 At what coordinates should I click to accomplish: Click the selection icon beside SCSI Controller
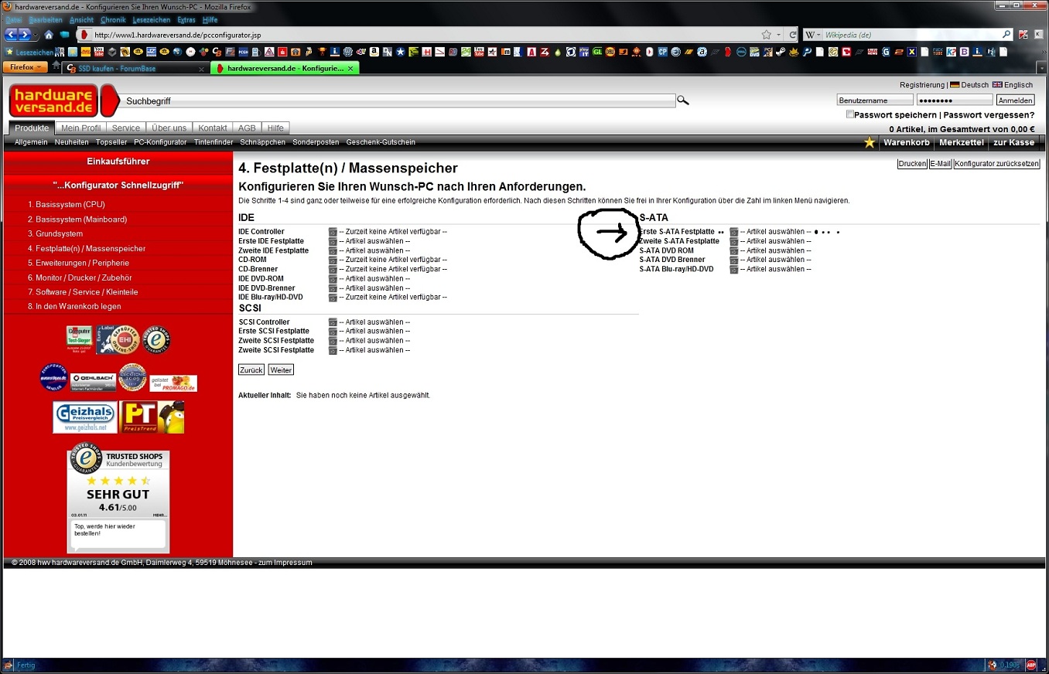pyautogui.click(x=333, y=322)
